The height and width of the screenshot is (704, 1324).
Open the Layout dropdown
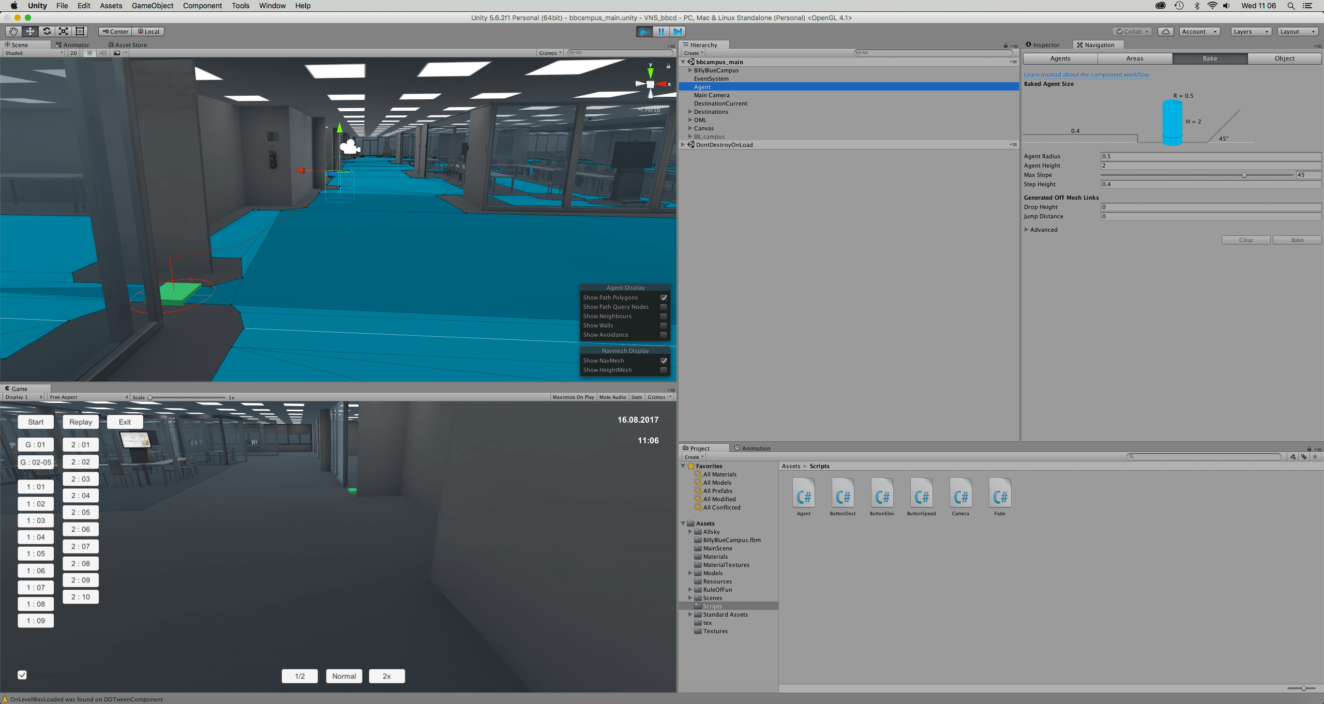click(x=1297, y=32)
